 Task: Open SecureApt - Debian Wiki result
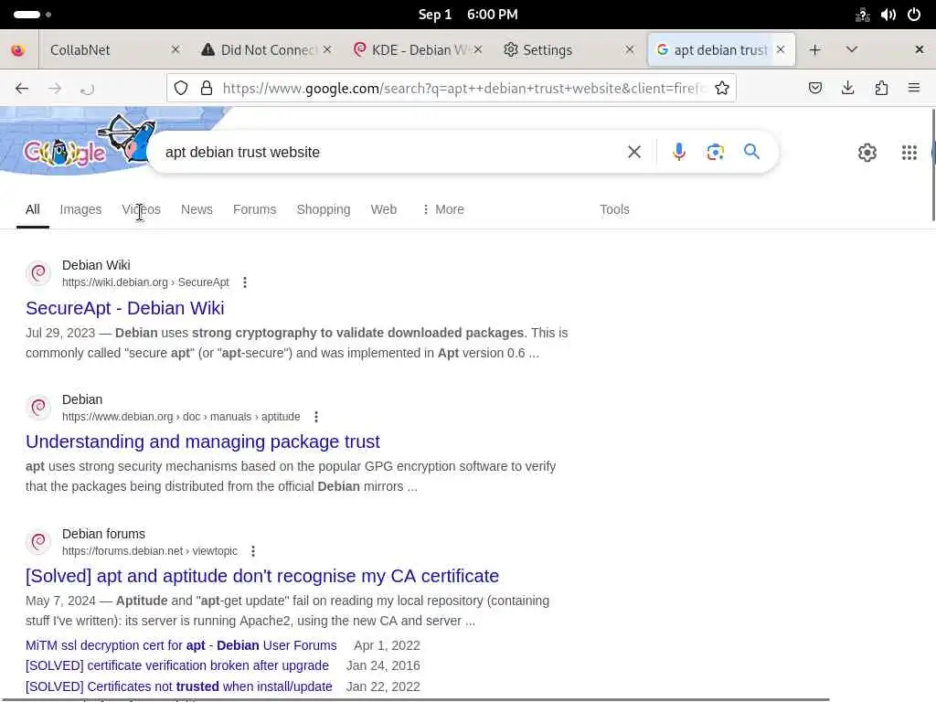124,308
